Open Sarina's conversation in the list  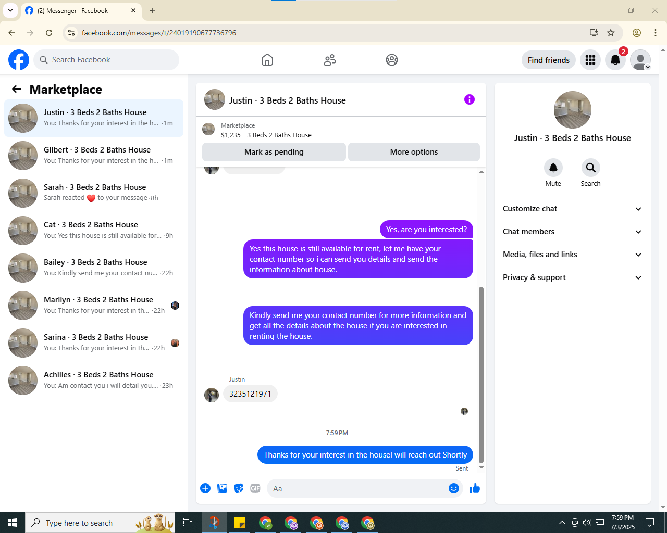(94, 343)
